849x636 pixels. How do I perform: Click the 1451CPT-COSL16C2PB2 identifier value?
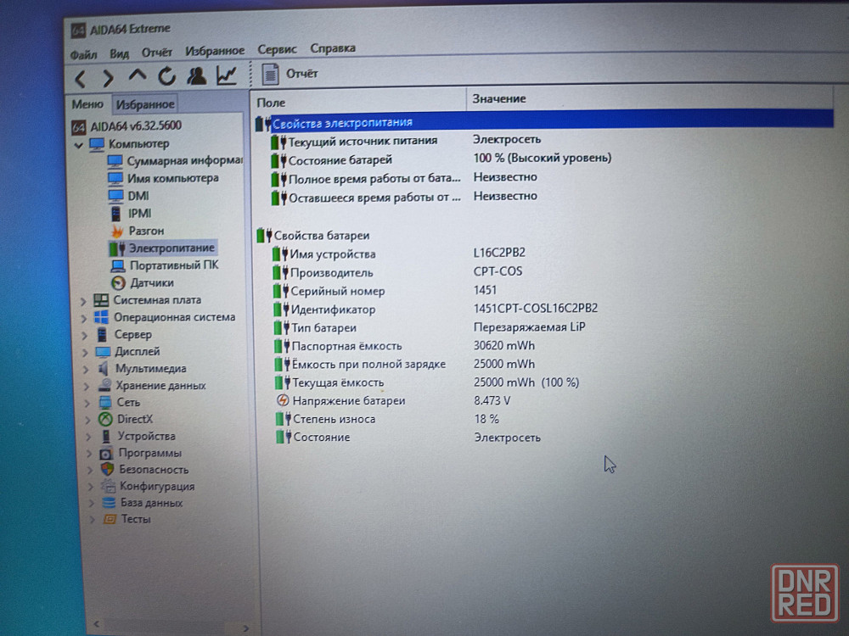click(x=535, y=309)
